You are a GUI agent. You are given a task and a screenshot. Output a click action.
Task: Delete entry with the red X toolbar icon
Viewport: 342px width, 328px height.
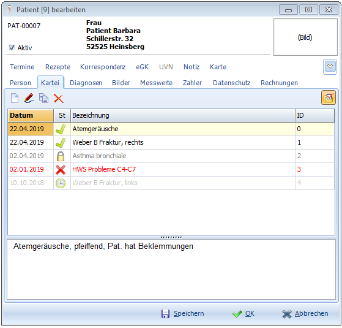pos(59,99)
